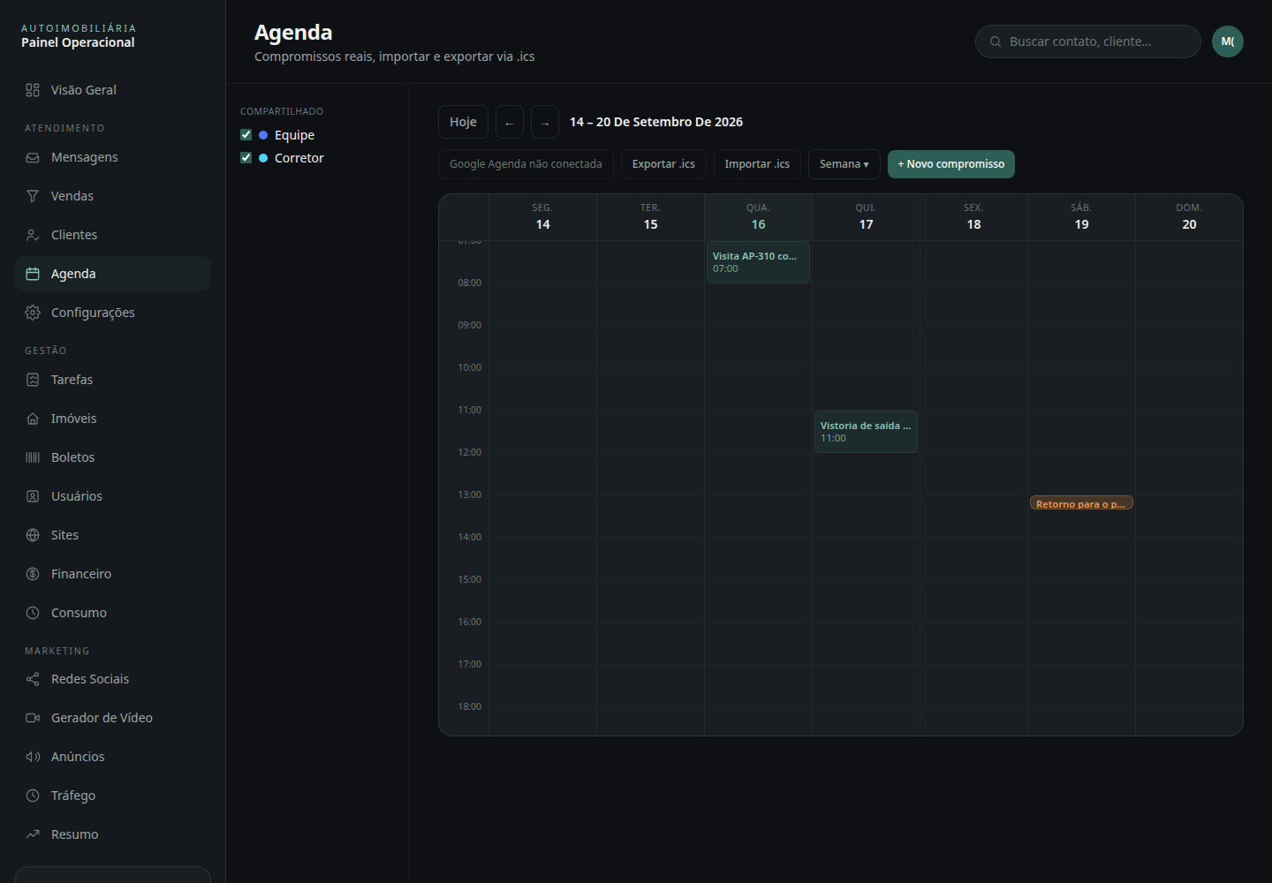The width and height of the screenshot is (1272, 883).
Task: Click the Financeiro dollar icon
Action: (33, 574)
